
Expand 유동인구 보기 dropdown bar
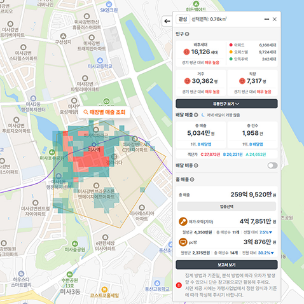[x=226, y=104]
